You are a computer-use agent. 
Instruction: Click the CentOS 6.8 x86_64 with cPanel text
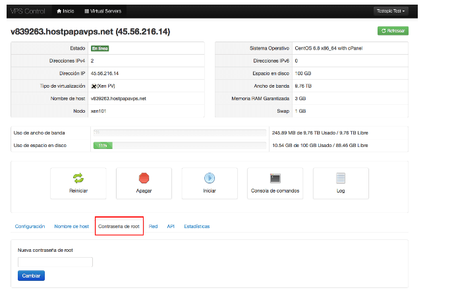click(x=329, y=48)
